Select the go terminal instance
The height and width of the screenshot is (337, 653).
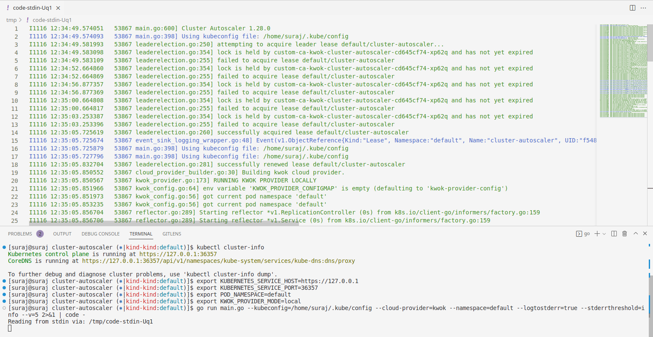coord(583,234)
